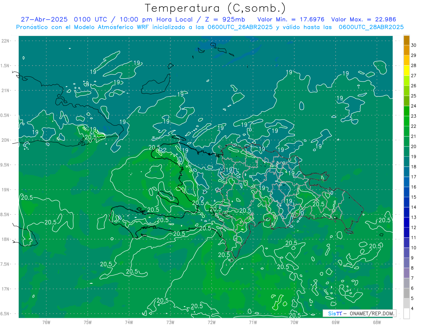Select the pressure level "Z = 925mb"
The image size is (423, 327).
click(225, 19)
